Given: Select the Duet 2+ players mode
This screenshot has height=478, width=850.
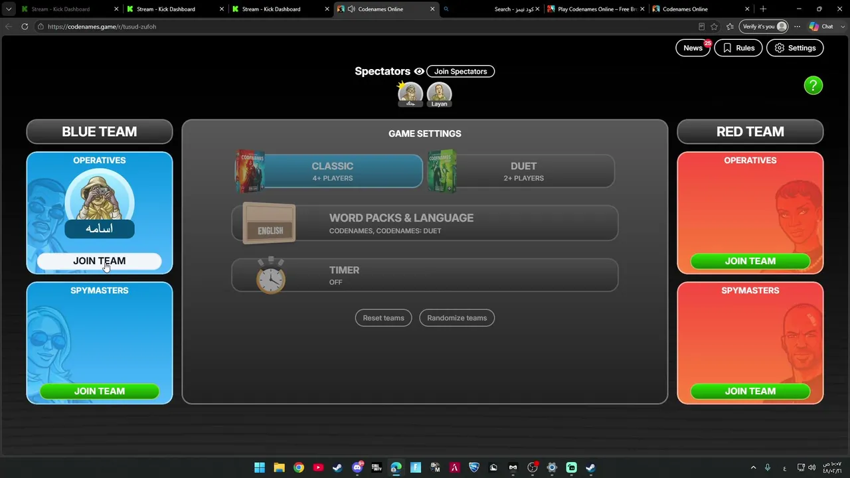Looking at the screenshot, I should click(x=522, y=171).
